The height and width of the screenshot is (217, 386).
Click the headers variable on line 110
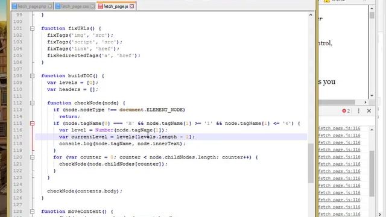coord(70,89)
